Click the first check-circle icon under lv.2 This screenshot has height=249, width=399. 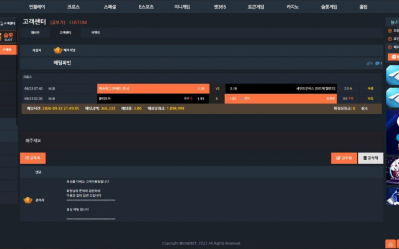point(390,31)
